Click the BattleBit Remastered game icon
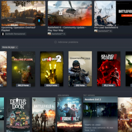Screen dimensions: 132x132 [x=3, y=34]
